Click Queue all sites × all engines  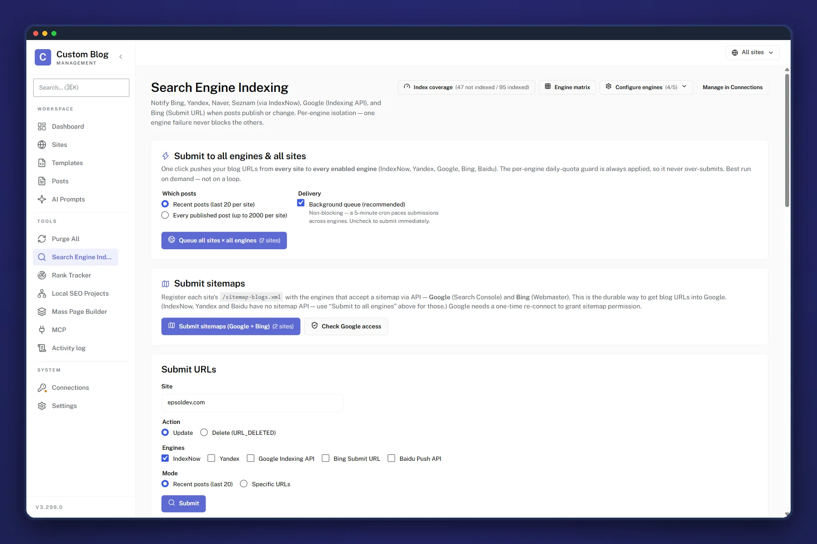[224, 240]
